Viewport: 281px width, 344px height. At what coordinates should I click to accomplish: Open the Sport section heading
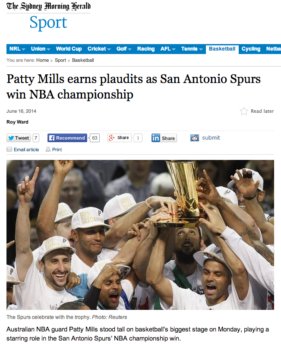click(x=48, y=22)
